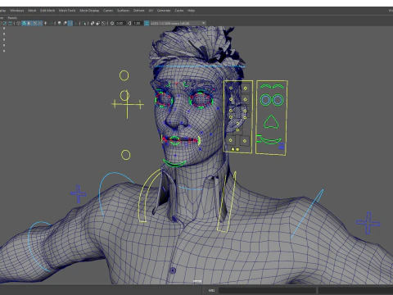Click the isolate select toolbar icon

[x=84, y=23]
